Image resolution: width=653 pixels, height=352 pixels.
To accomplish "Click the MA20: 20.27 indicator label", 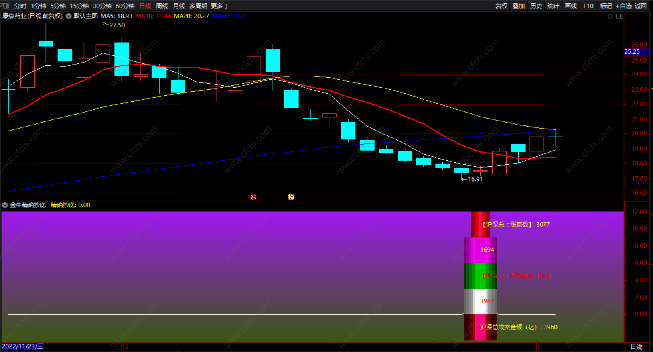I will 191,16.
